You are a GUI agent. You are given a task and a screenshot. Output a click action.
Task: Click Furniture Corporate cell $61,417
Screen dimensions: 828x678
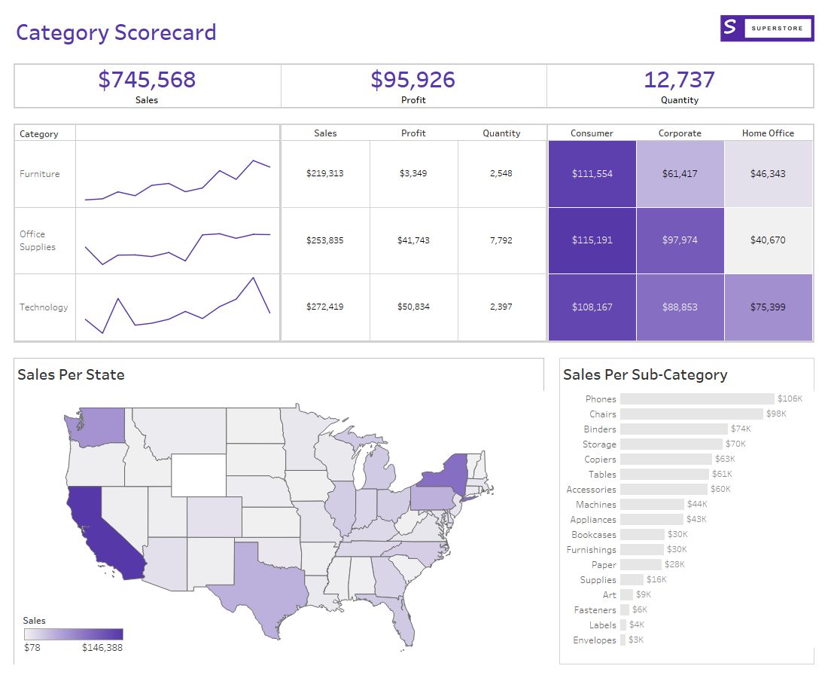coord(680,174)
